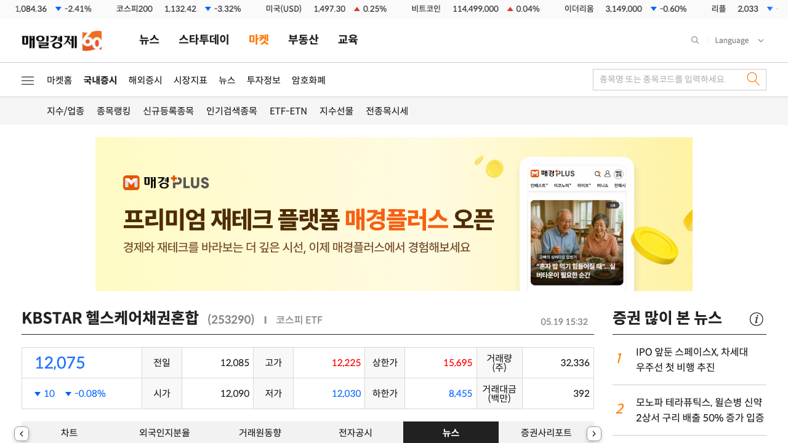Switch to the 증권사리포트 tab
Viewport: 788px width, 443px height.
546,433
